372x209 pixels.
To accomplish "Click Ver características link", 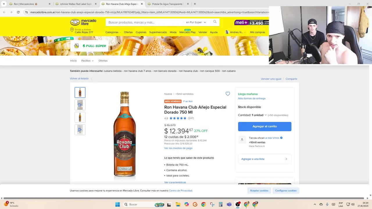I will (x=175, y=182).
